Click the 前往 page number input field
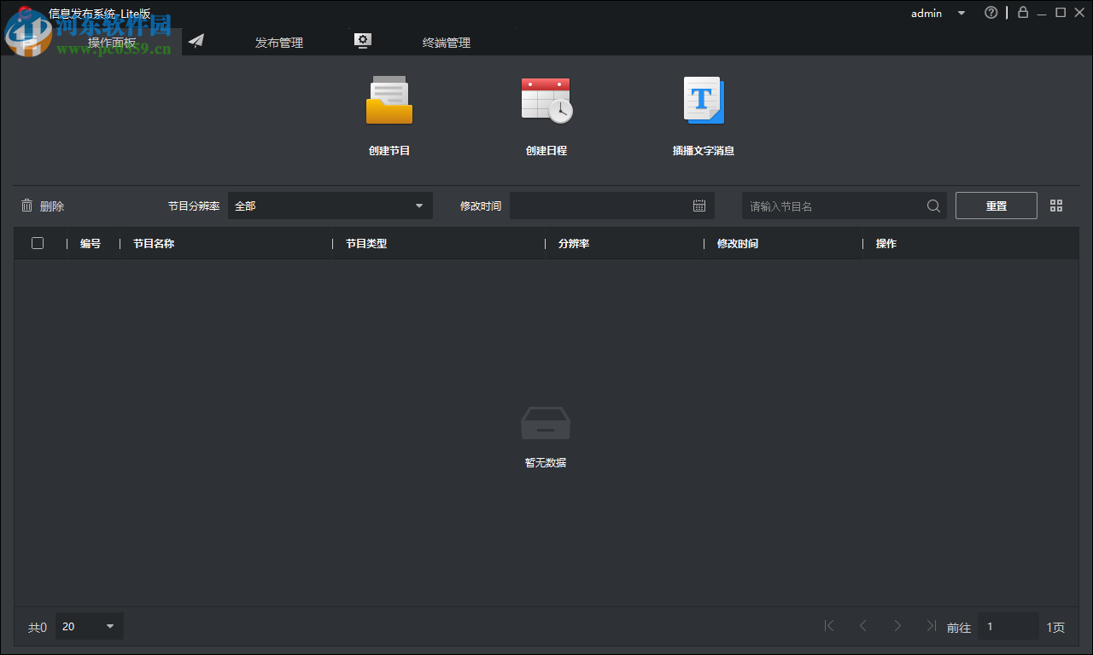 tap(1008, 626)
